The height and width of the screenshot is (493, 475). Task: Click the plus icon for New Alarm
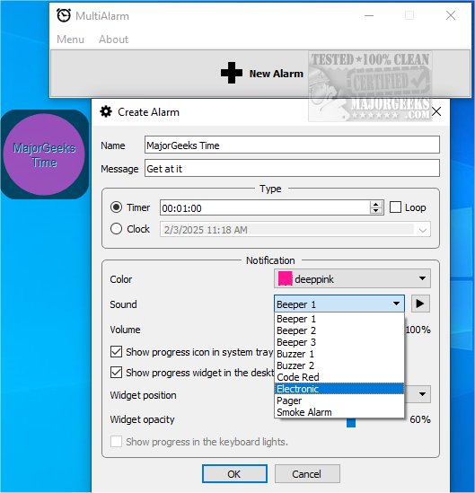pyautogui.click(x=232, y=73)
